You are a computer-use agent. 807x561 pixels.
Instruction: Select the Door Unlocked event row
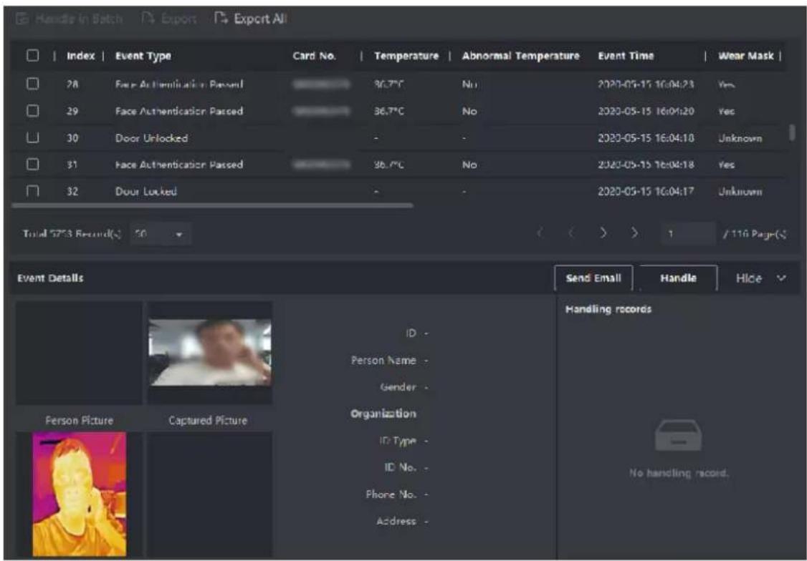(x=398, y=137)
